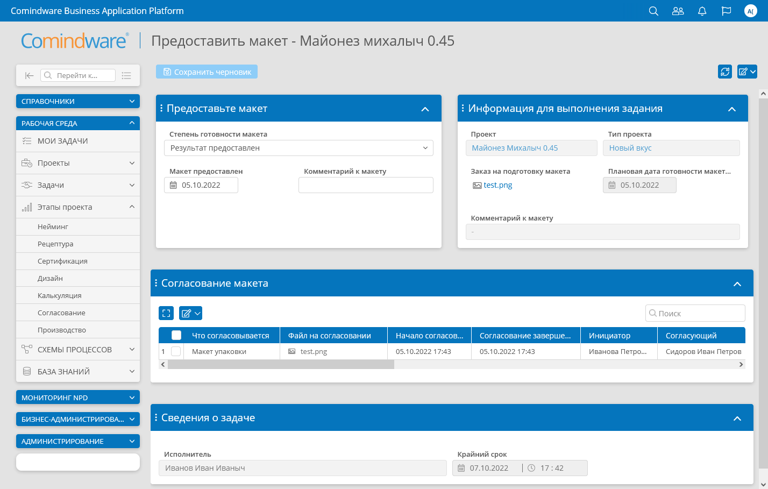Collapse the Сведения о задаче panel

[x=737, y=419]
